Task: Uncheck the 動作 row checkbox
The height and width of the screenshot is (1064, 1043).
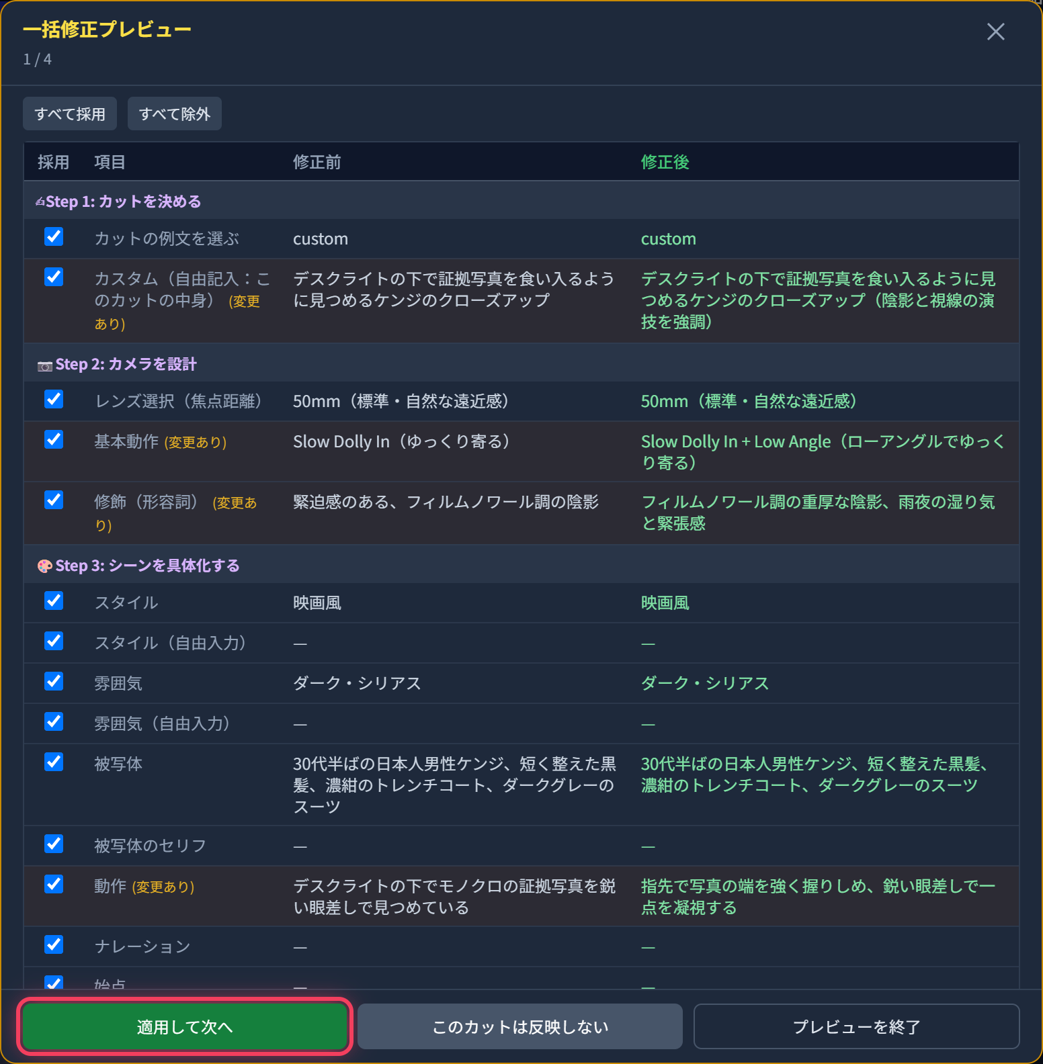Action: coord(54,884)
